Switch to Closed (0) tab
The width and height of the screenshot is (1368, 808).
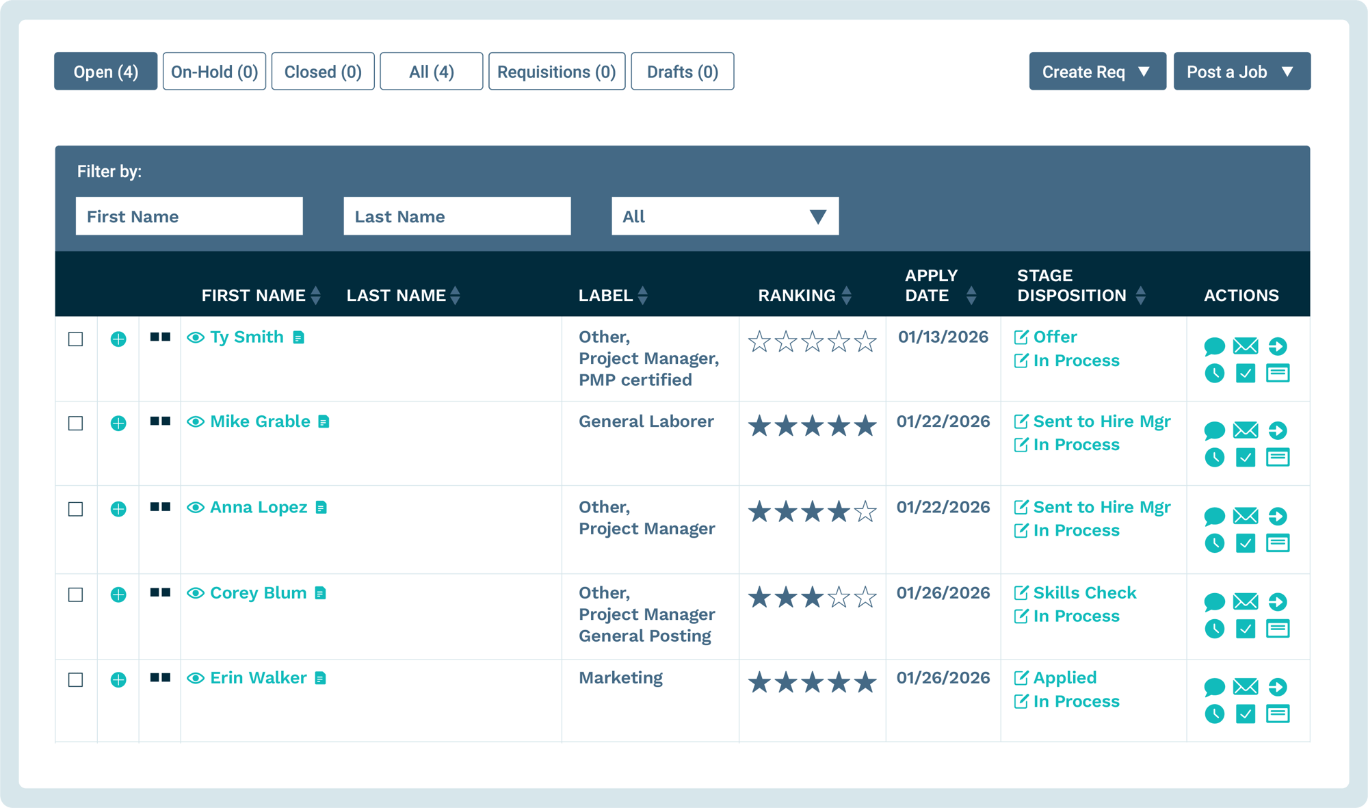tap(323, 71)
